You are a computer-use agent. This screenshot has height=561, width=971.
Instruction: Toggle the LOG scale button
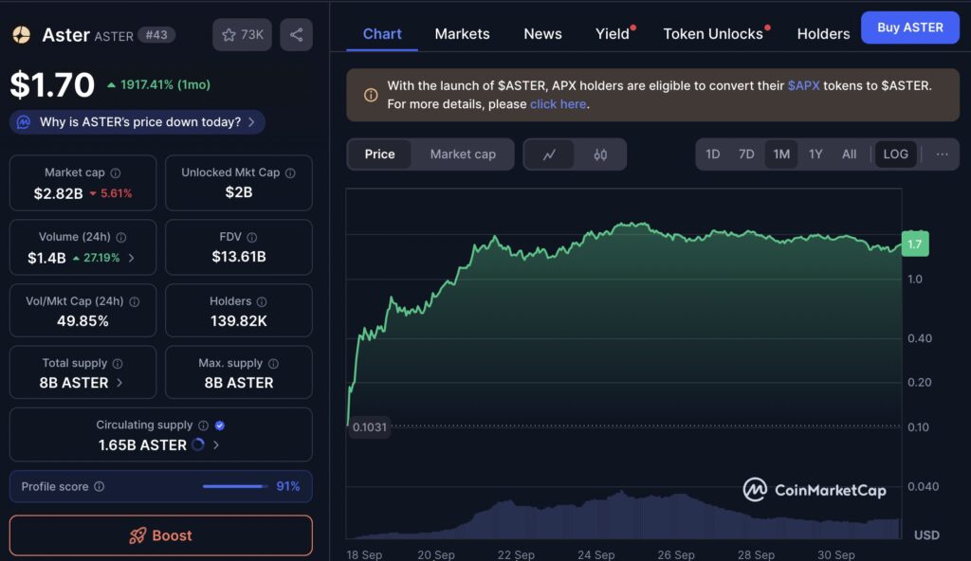[895, 154]
